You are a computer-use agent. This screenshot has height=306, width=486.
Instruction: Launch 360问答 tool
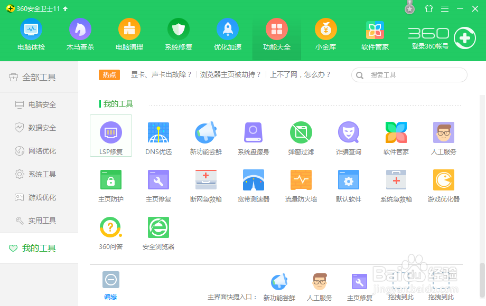point(111,233)
